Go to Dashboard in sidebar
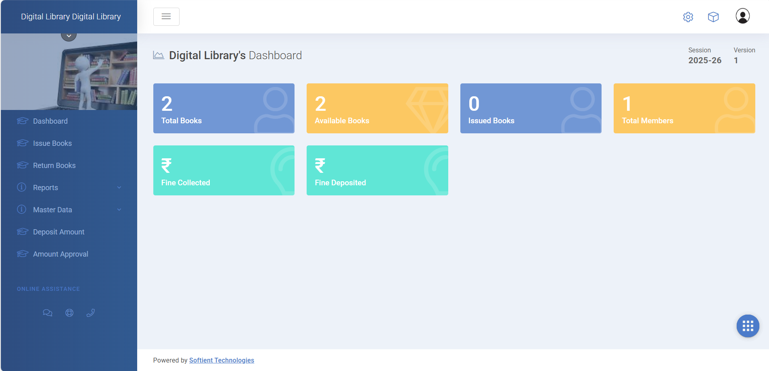769x371 pixels. click(50, 121)
